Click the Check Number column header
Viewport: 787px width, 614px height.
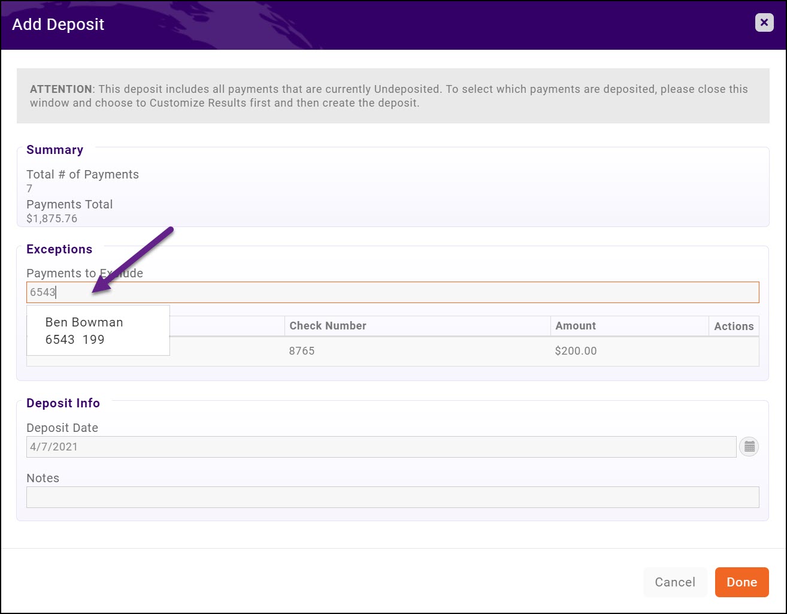[328, 326]
